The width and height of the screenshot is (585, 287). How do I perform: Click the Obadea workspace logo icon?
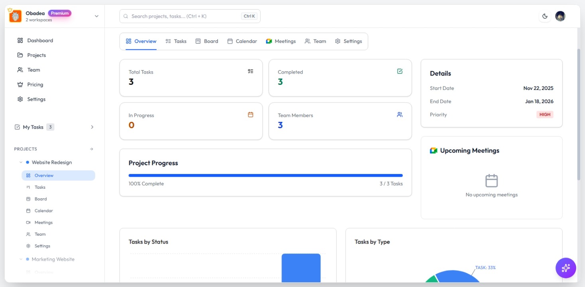[x=15, y=16]
